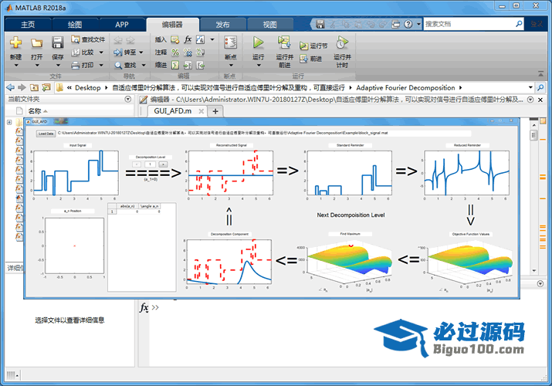The width and height of the screenshot is (552, 386).
Task: Click the wrap comment icon
Action: click(x=200, y=52)
